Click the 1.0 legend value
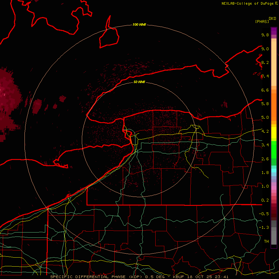Viewport: 279px width, 279px height. tap(265, 186)
